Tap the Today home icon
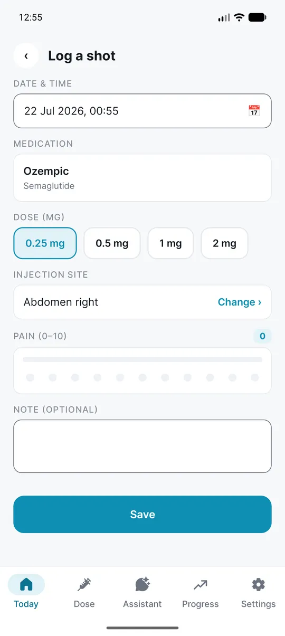Viewport: 285px width, 636px height. click(26, 584)
